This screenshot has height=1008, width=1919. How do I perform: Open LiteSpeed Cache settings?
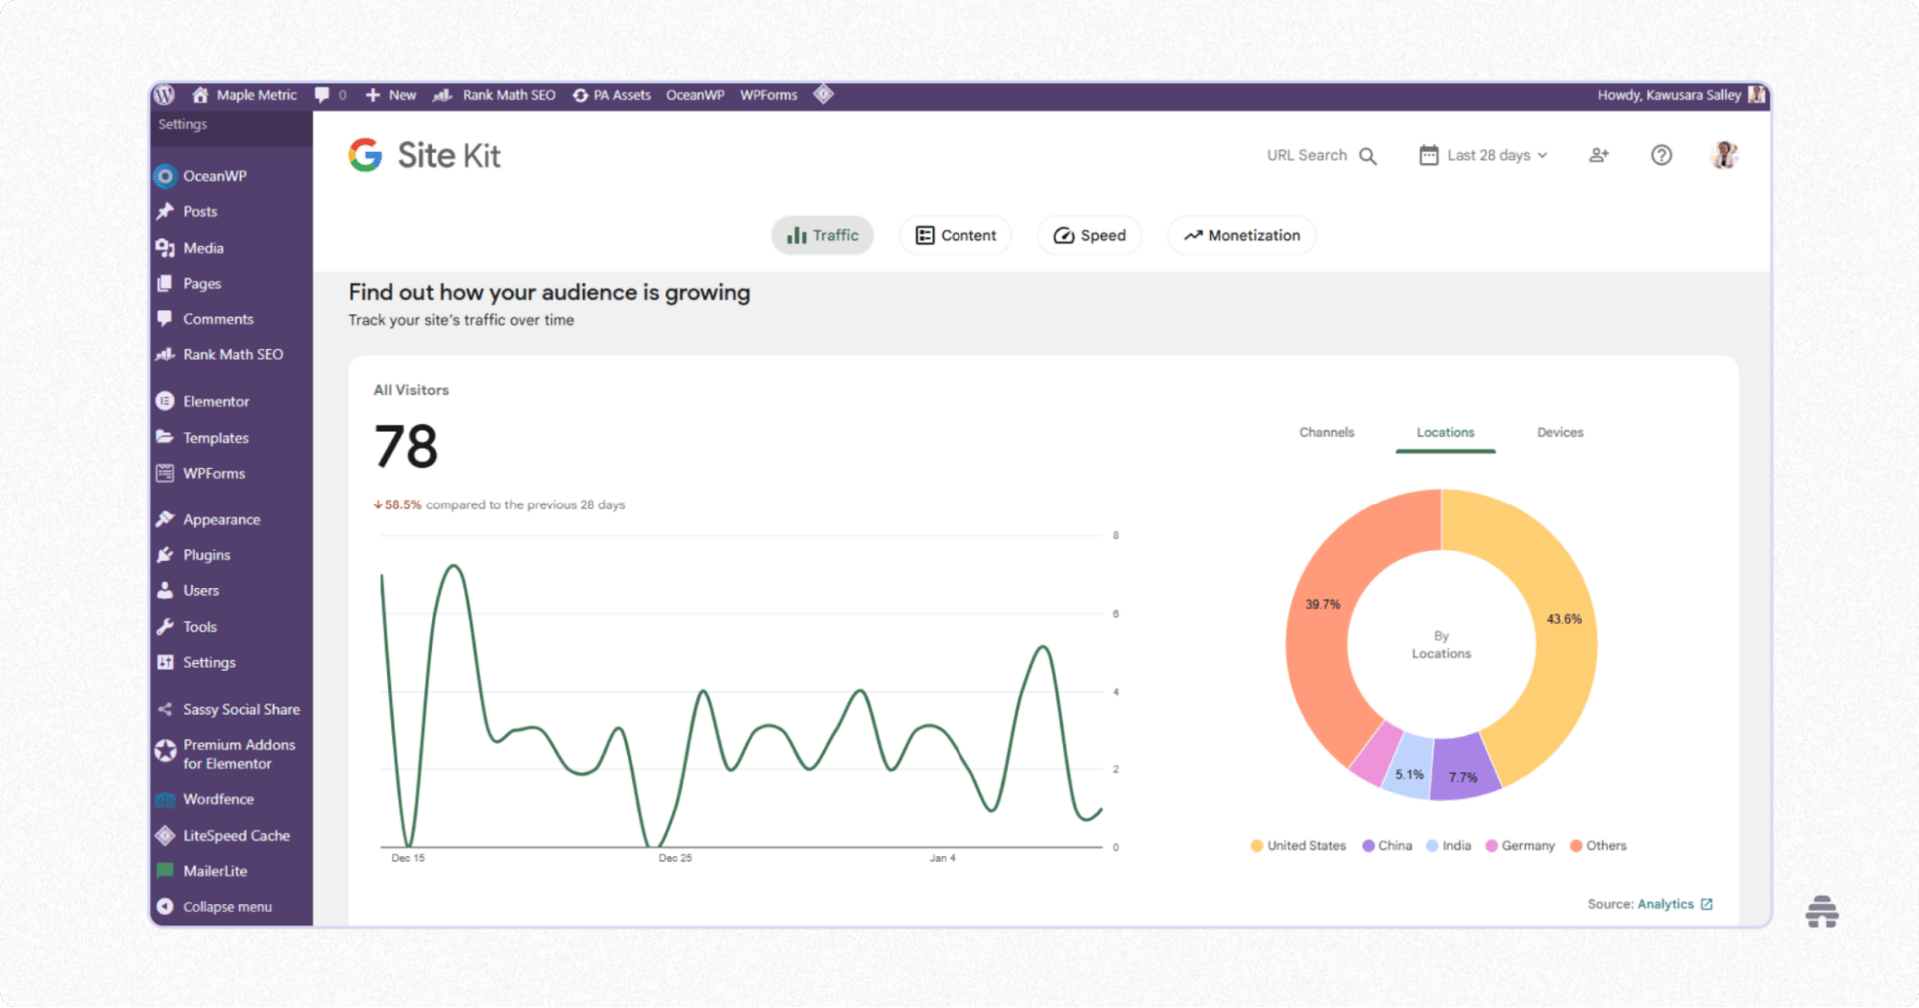[236, 835]
